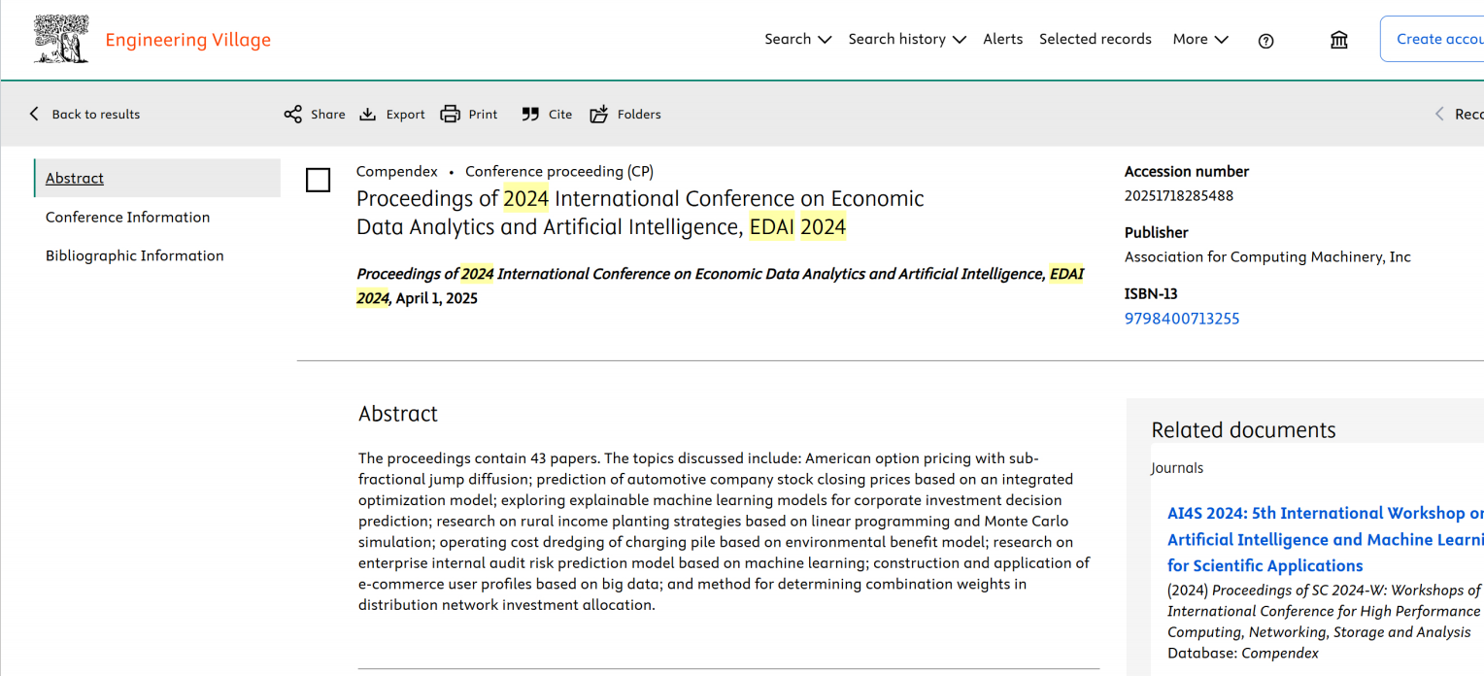Click the Compendex database label
Image resolution: width=1484 pixels, height=676 pixels.
click(397, 171)
